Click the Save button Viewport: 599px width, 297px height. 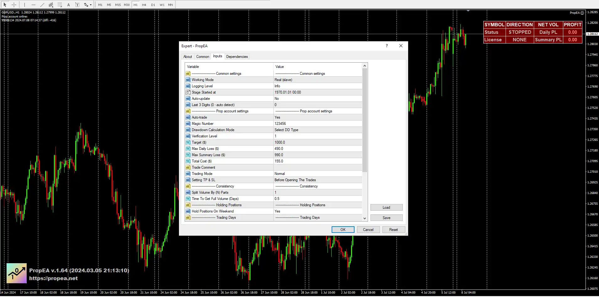[386, 218]
